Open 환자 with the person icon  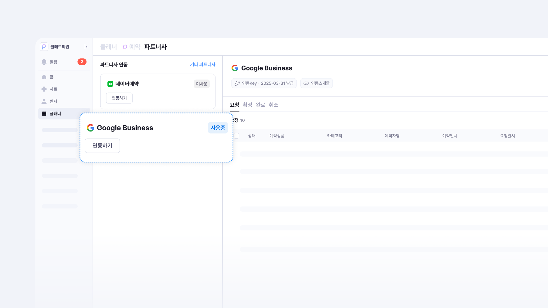pyautogui.click(x=44, y=101)
